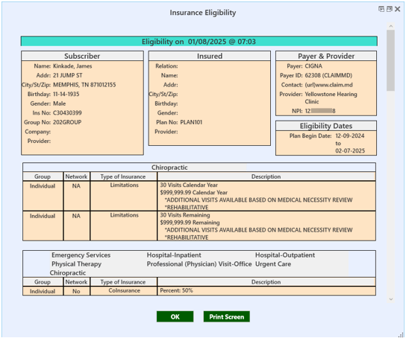
Task: Click 'Urgent Care' in the service list
Action: click(x=273, y=264)
